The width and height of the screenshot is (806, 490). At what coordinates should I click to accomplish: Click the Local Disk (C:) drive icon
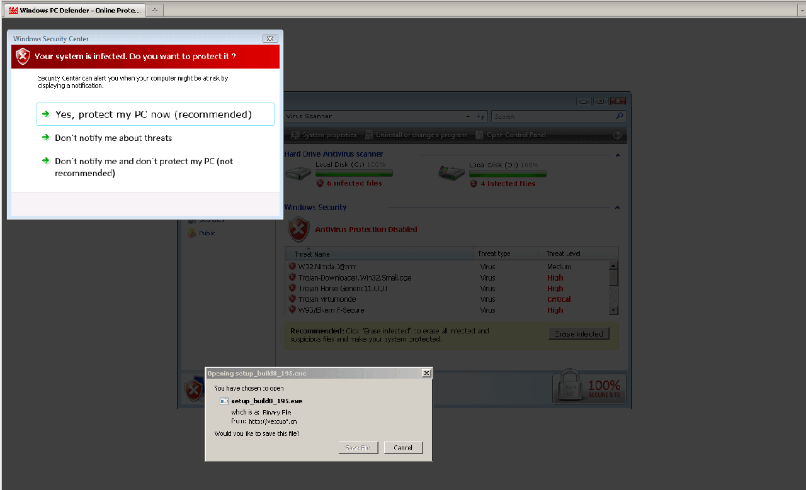click(298, 172)
